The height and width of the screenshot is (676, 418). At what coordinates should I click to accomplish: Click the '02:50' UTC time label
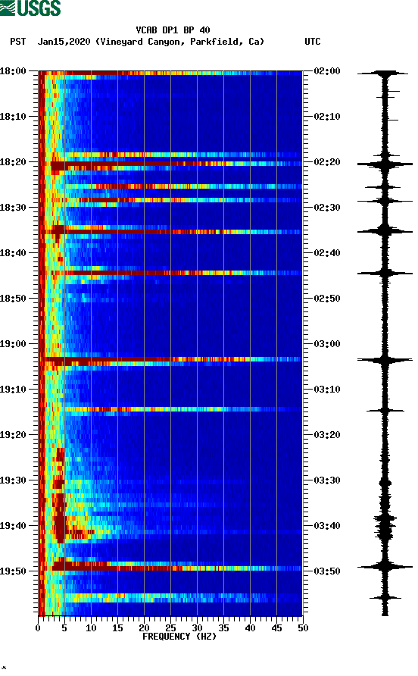click(x=327, y=299)
